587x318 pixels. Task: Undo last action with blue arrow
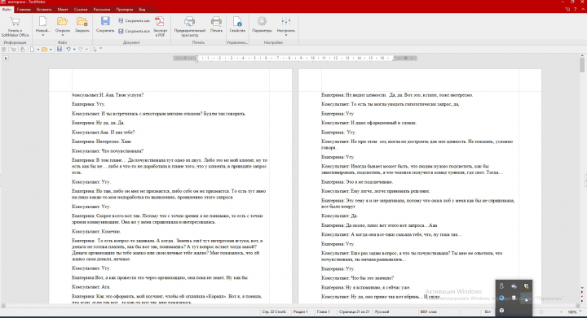(68, 50)
